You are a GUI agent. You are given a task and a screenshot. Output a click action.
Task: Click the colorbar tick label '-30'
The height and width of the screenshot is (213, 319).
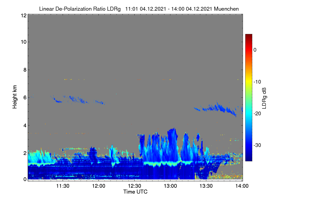point(257,145)
